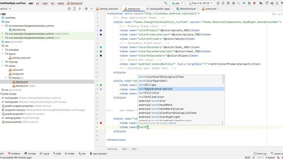Open the Run tool window
The image size is (283, 159).
(x=82, y=154)
